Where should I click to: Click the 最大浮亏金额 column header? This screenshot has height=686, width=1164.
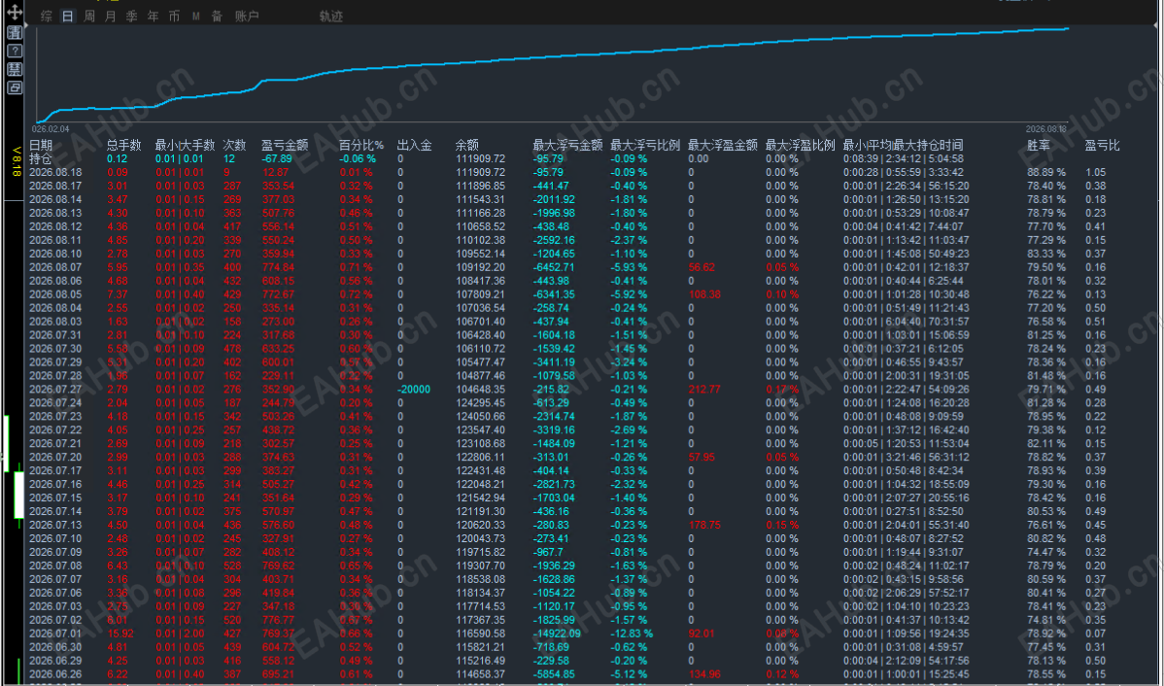(567, 146)
